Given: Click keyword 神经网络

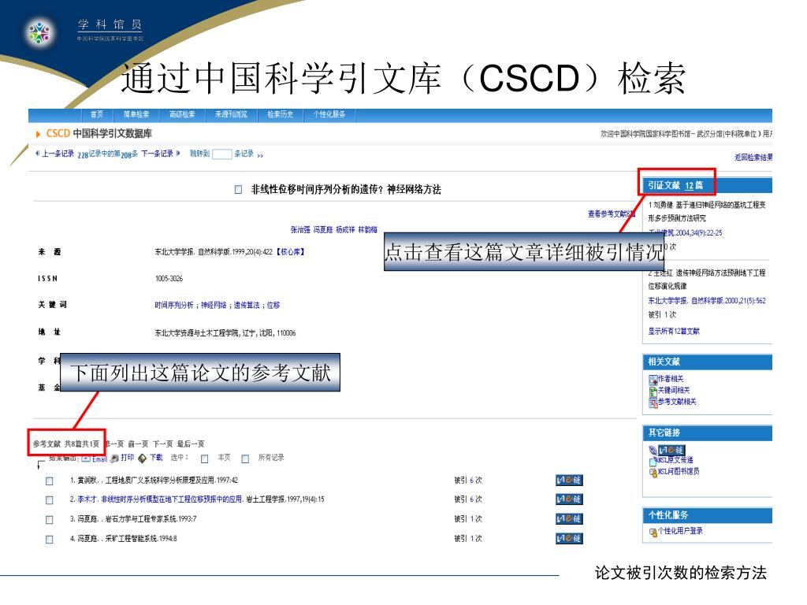Looking at the screenshot, I should click(x=214, y=305).
